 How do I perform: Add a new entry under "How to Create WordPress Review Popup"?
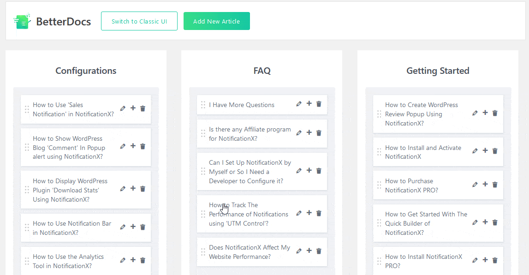pyautogui.click(x=485, y=113)
